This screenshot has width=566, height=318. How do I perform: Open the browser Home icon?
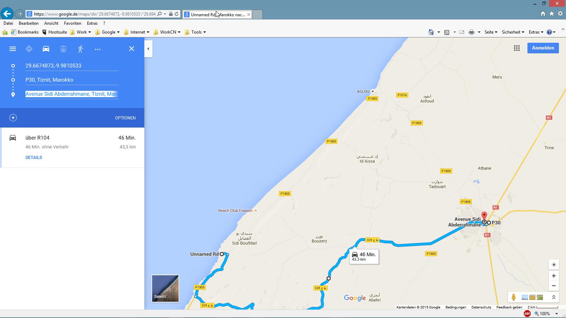543,14
